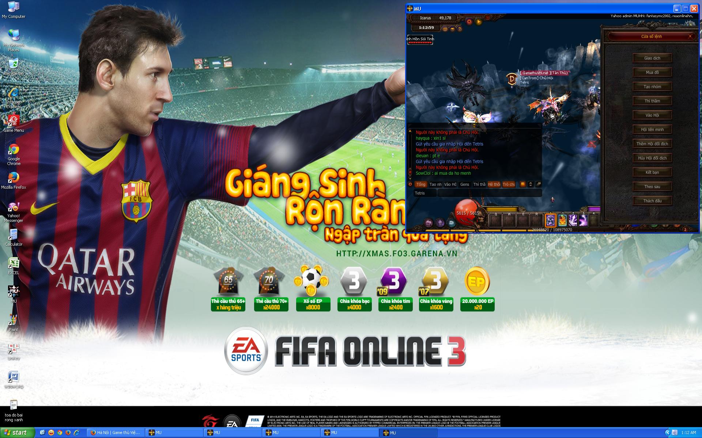The width and height of the screenshot is (702, 438).
Task: Select the Tạo nhóm chat tab
Action: tap(435, 184)
